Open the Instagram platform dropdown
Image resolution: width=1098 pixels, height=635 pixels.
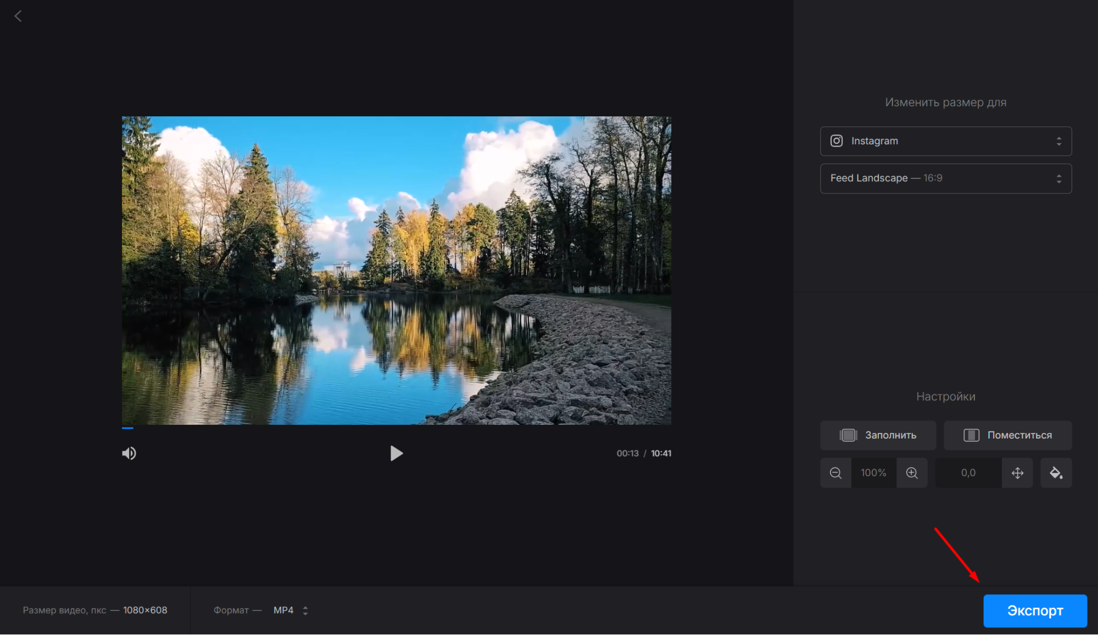(945, 141)
